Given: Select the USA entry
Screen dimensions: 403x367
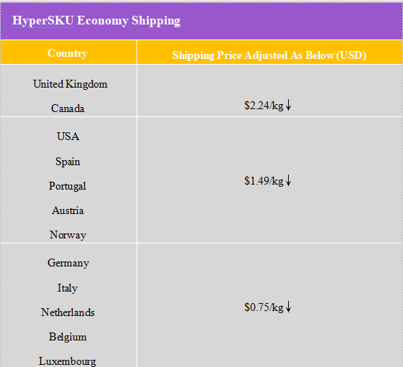Looking at the screenshot, I should (68, 136).
